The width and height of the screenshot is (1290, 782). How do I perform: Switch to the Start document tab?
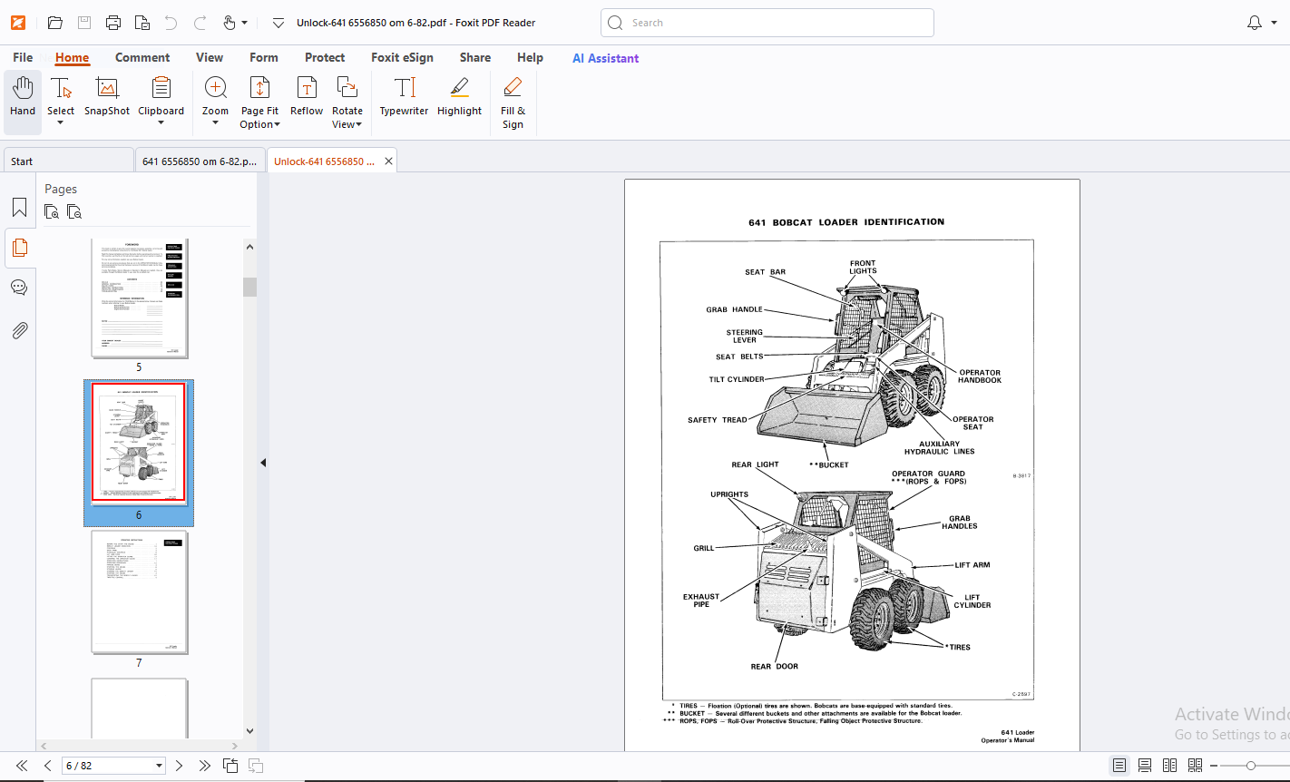point(68,161)
